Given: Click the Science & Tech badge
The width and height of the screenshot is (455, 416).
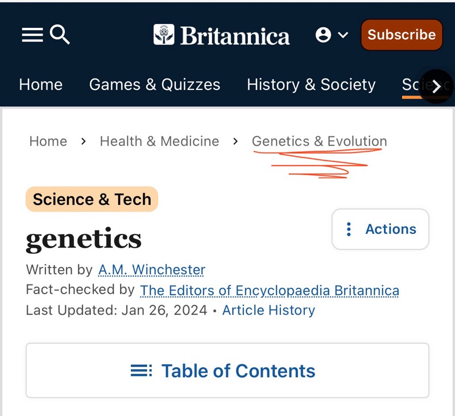Looking at the screenshot, I should tap(92, 199).
